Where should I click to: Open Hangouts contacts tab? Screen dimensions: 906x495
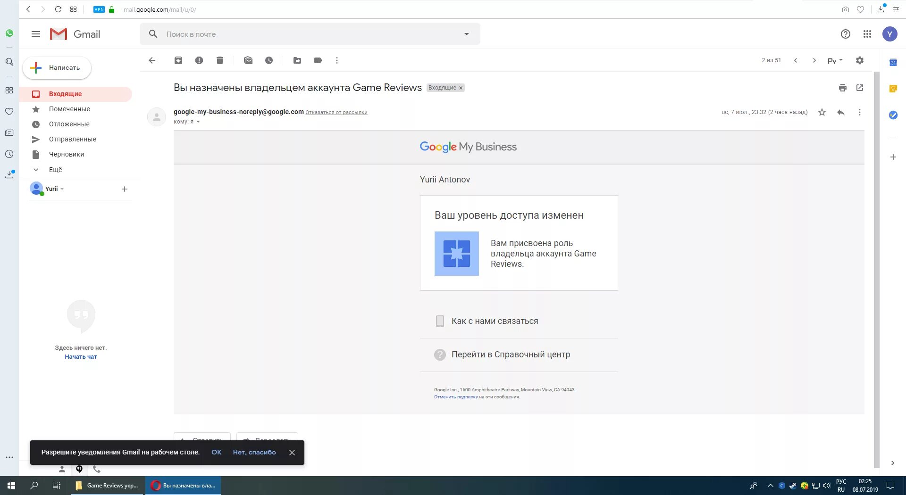click(62, 469)
